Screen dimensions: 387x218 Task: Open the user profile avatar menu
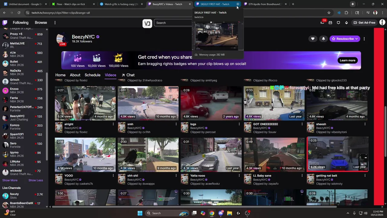382,22
